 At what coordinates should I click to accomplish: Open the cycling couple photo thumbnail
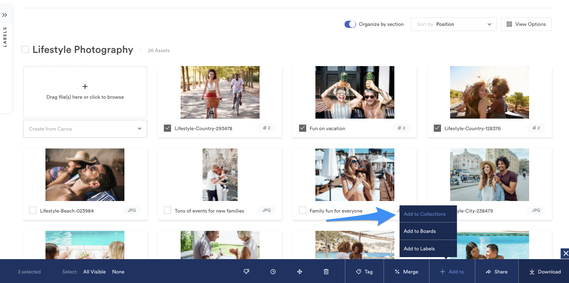220,92
